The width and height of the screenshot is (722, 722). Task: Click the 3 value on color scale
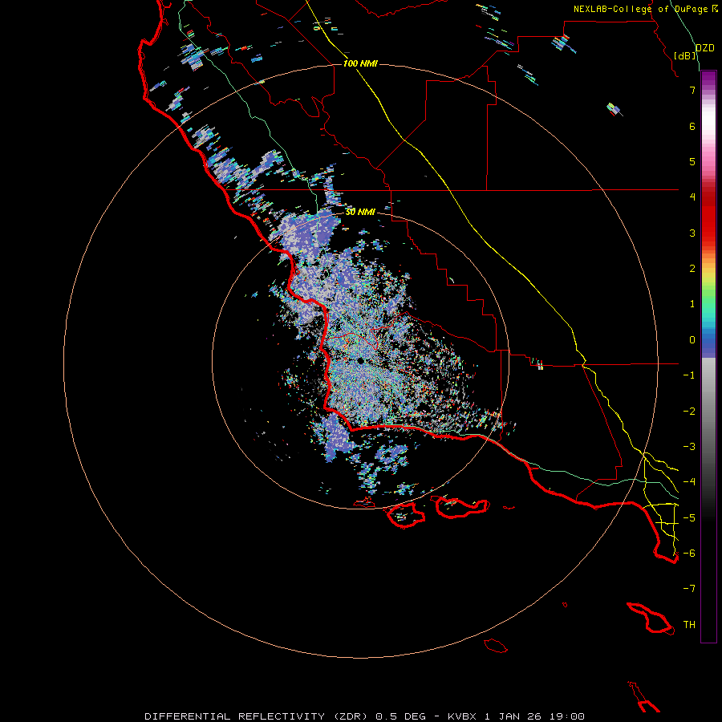(x=692, y=233)
